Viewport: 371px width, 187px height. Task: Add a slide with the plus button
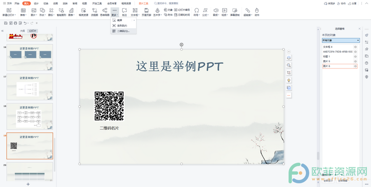click(x=28, y=184)
